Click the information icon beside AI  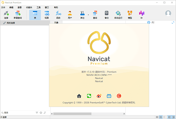(148, 23)
